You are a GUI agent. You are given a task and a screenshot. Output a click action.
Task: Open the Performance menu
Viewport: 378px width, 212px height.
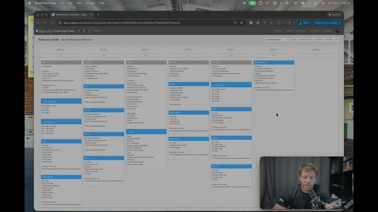302,31
